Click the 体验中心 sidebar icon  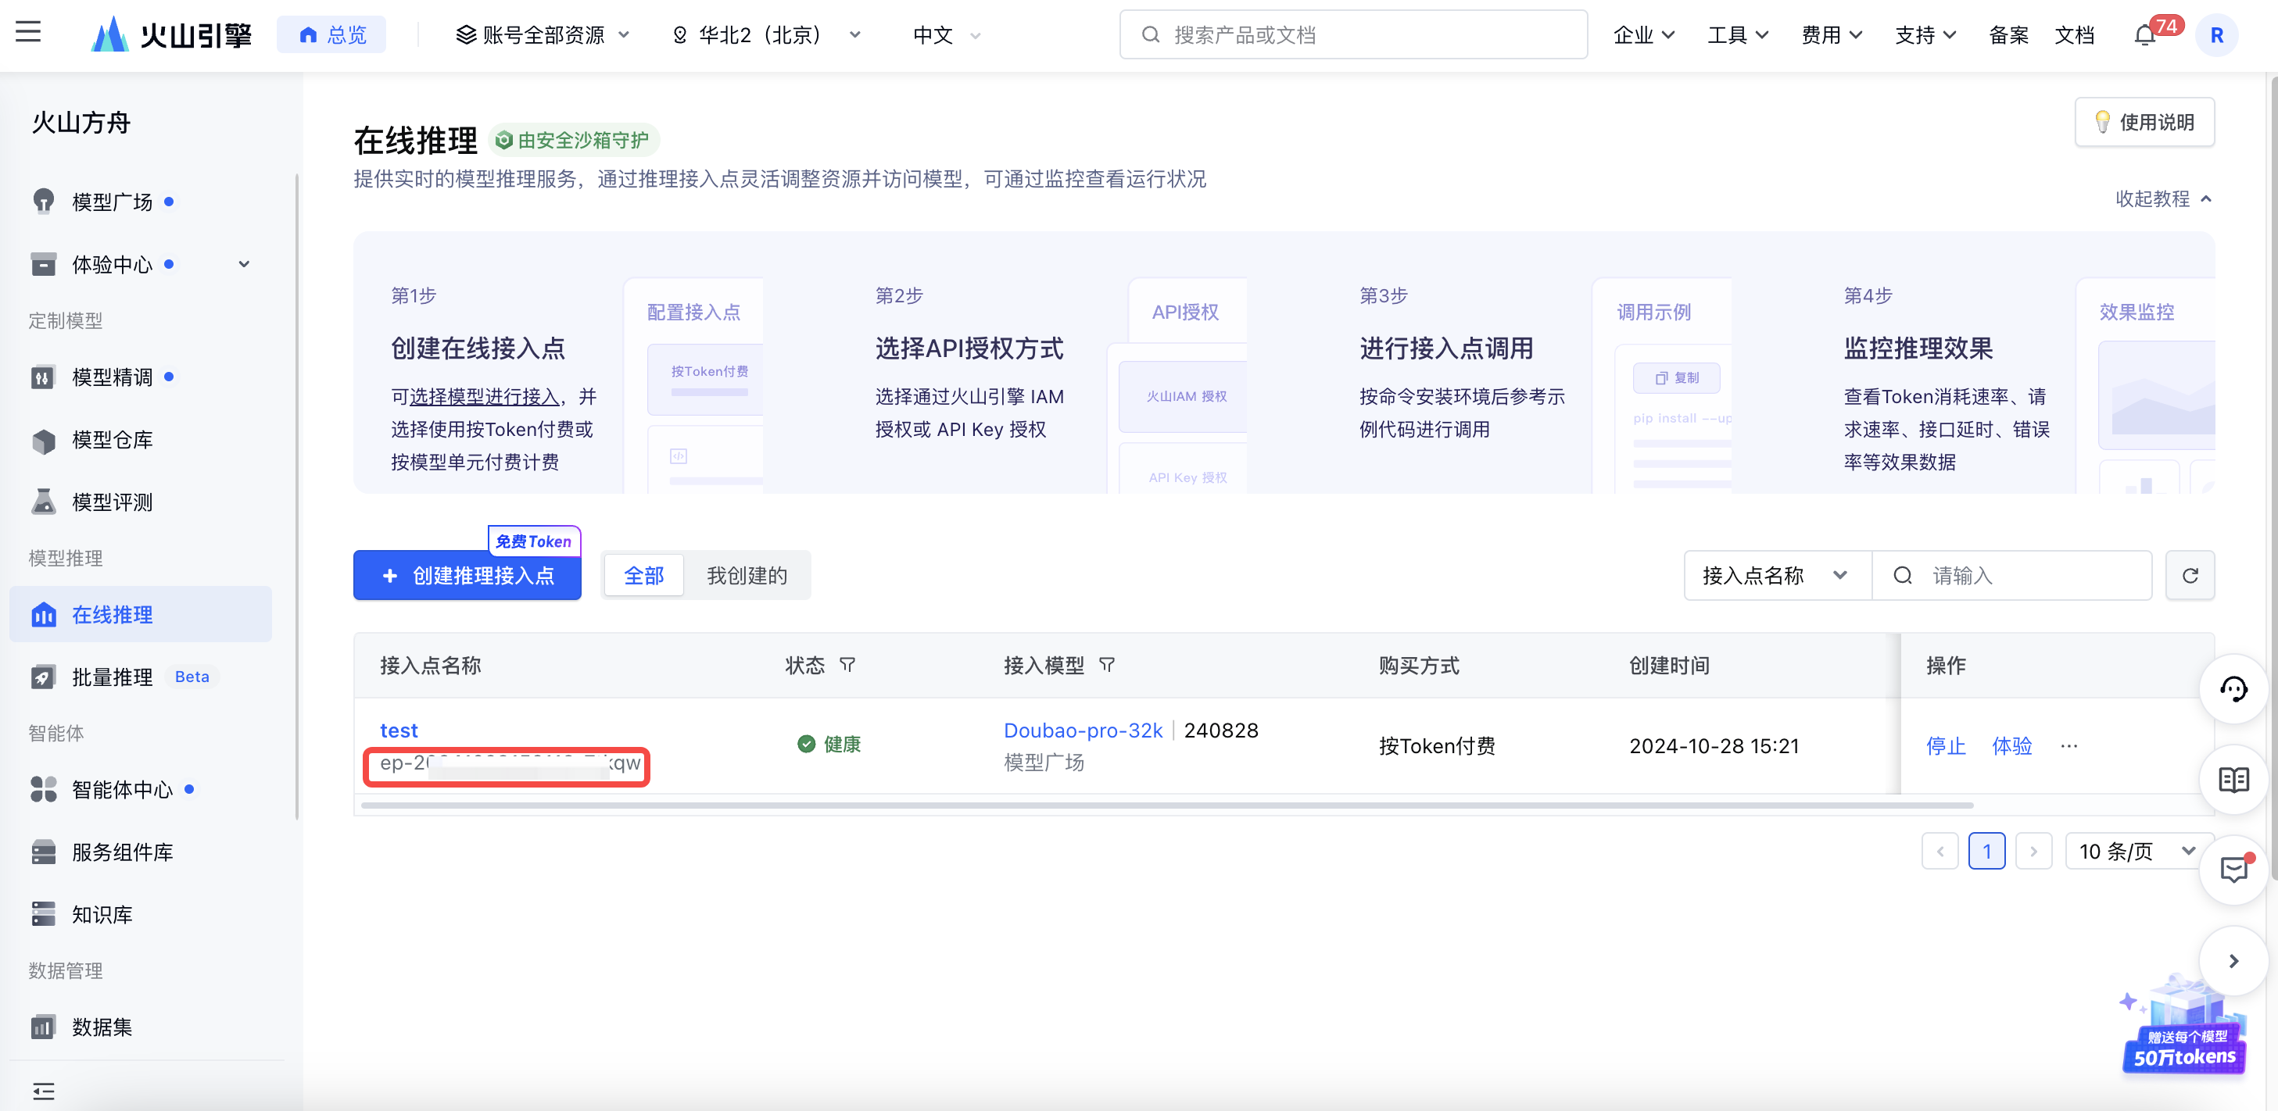(43, 264)
